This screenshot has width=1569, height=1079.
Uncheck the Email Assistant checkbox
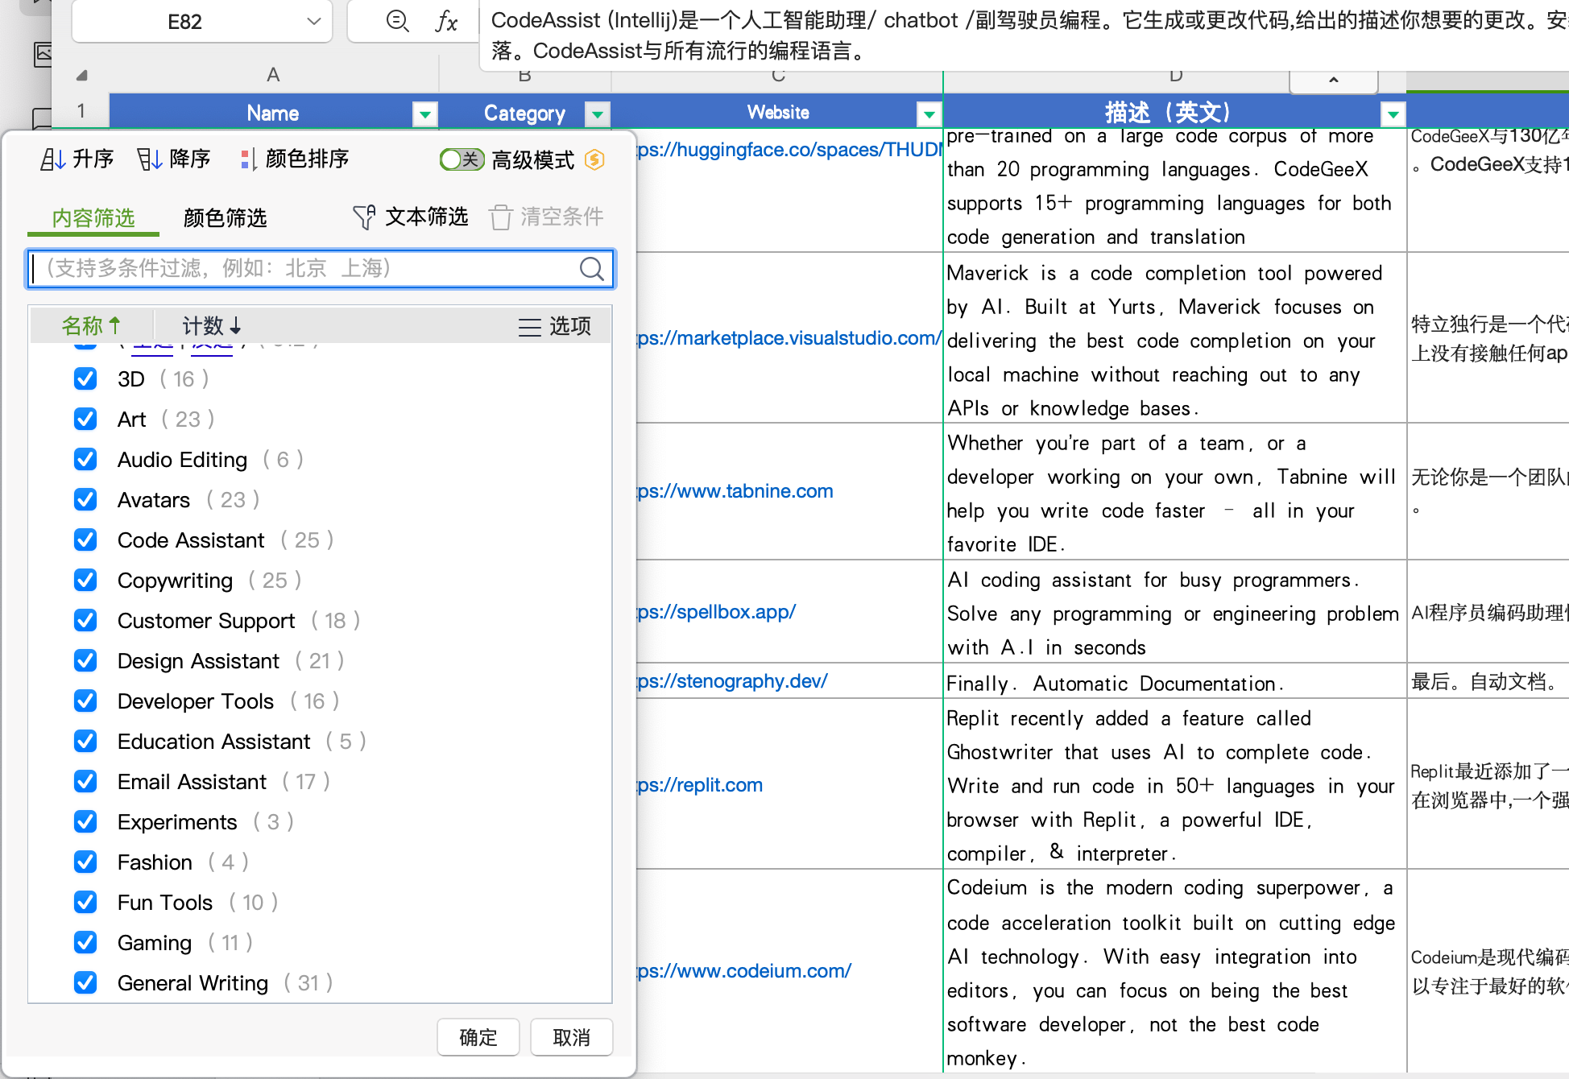click(x=85, y=781)
